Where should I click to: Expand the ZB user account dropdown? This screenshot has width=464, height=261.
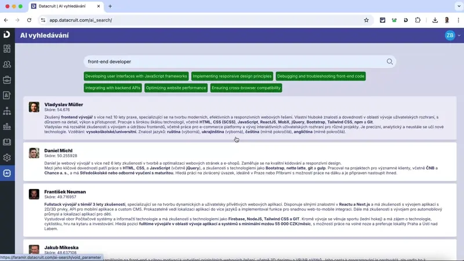click(452, 35)
